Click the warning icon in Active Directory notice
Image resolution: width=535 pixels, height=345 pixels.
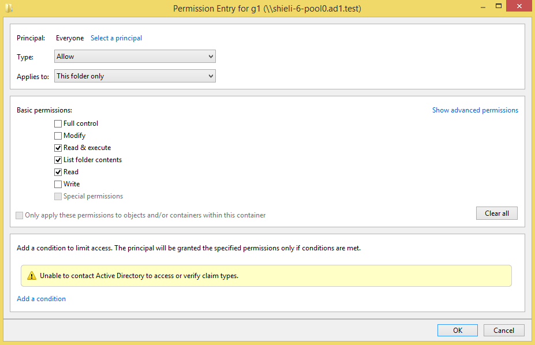pyautogui.click(x=32, y=275)
